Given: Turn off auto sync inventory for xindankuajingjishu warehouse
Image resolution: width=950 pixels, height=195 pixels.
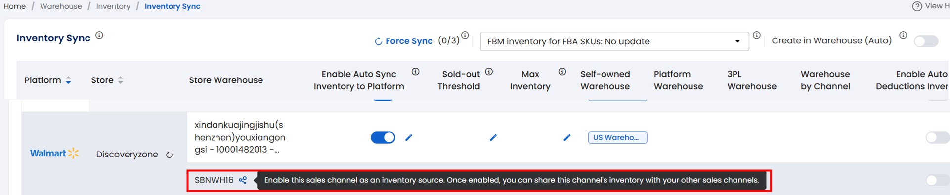Looking at the screenshot, I should coord(383,137).
